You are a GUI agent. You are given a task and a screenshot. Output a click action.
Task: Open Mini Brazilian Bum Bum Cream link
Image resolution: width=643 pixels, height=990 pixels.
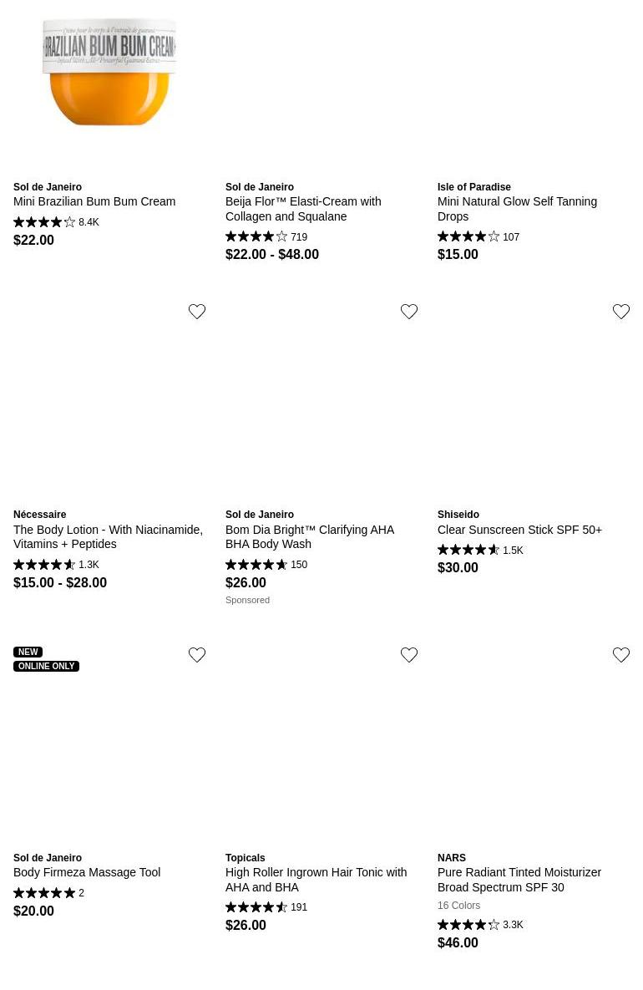point(94,201)
